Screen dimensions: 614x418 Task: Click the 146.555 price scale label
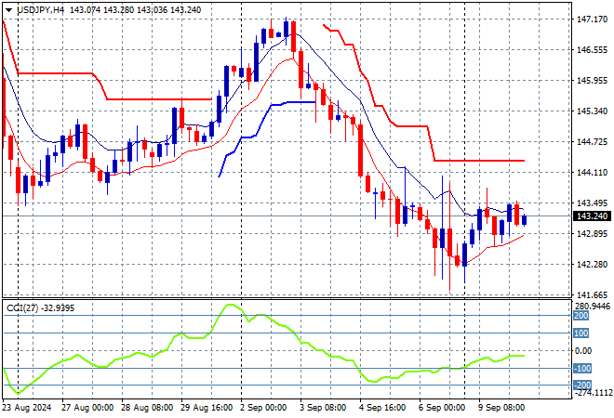coord(593,50)
